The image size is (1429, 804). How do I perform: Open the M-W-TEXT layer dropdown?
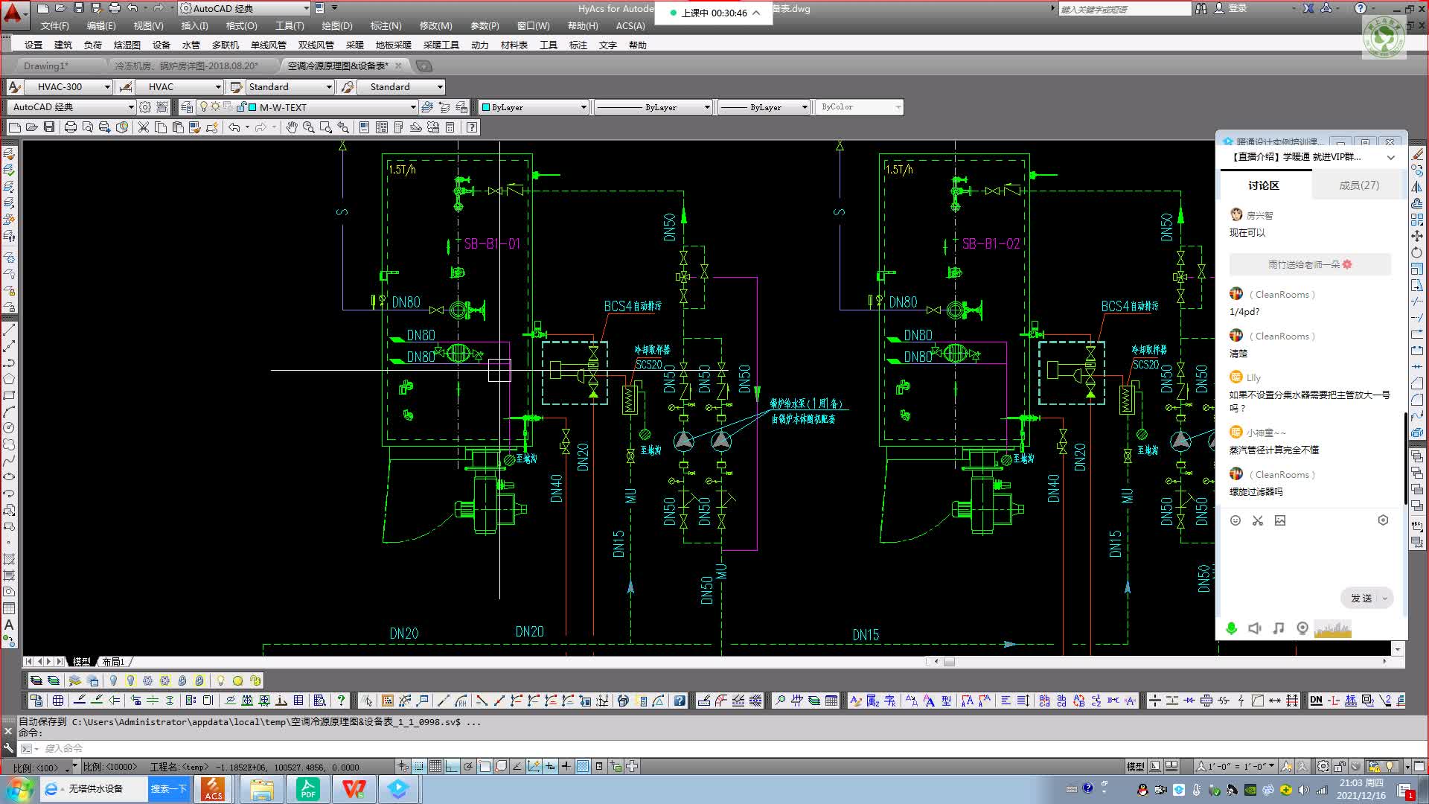click(413, 107)
